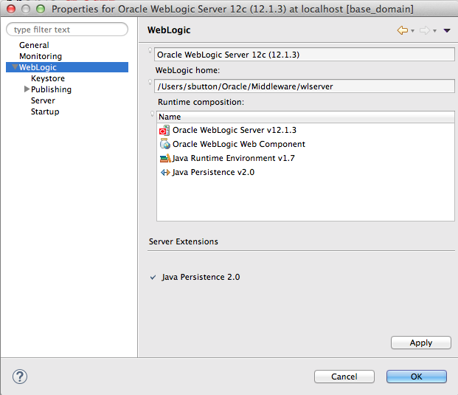The height and width of the screenshot is (395, 458).
Task: Open the Keystore properties page
Action: [48, 78]
